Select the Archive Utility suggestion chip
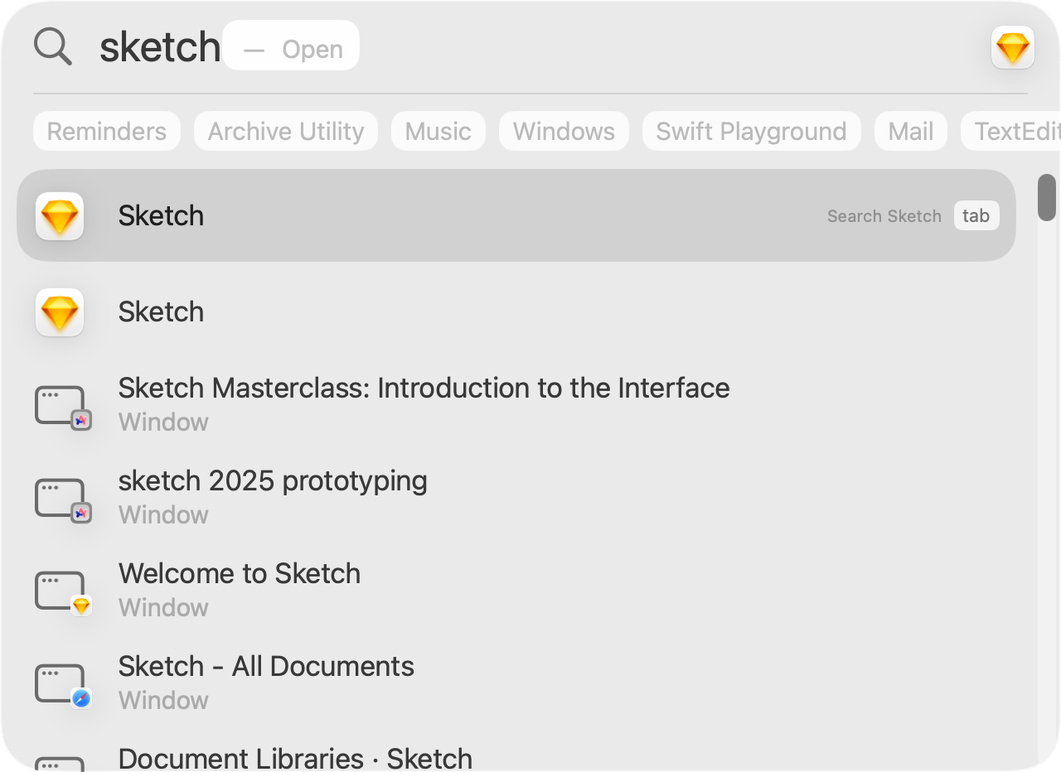1061x772 pixels. (x=285, y=131)
